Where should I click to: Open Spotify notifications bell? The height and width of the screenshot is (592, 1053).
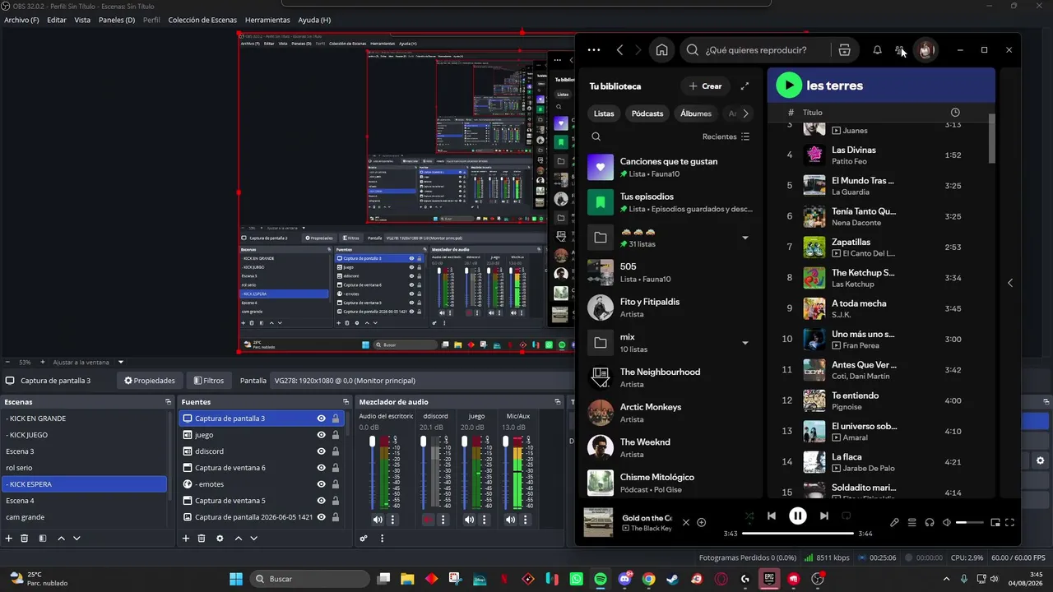click(x=877, y=50)
